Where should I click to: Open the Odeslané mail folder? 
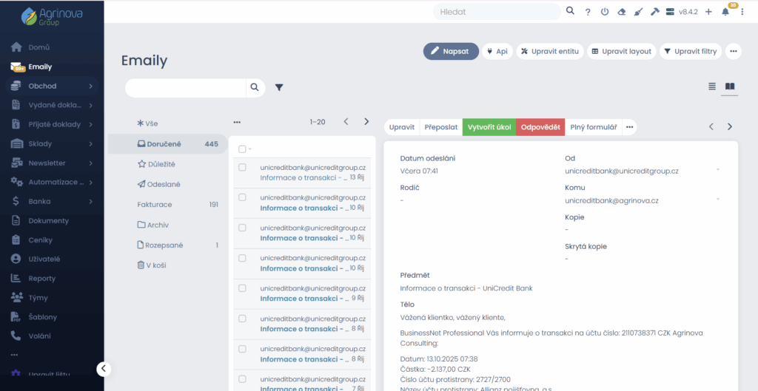pyautogui.click(x=163, y=184)
